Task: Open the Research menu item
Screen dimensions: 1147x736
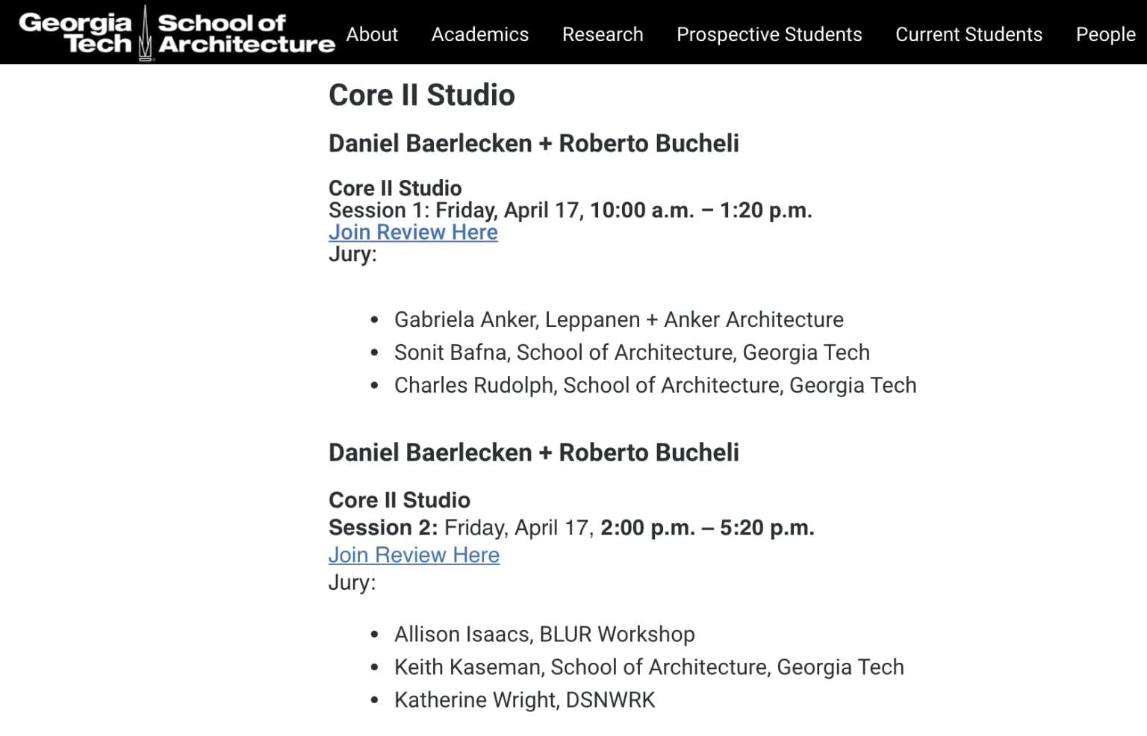Action: click(602, 34)
